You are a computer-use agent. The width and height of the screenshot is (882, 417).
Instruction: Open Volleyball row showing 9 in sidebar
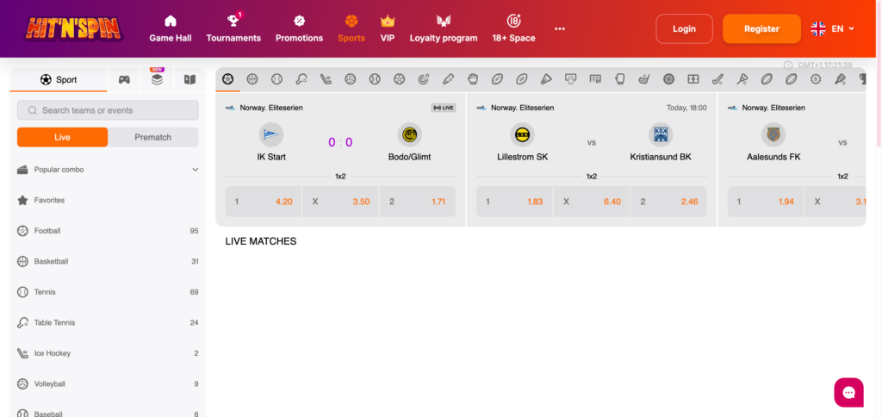(x=108, y=383)
